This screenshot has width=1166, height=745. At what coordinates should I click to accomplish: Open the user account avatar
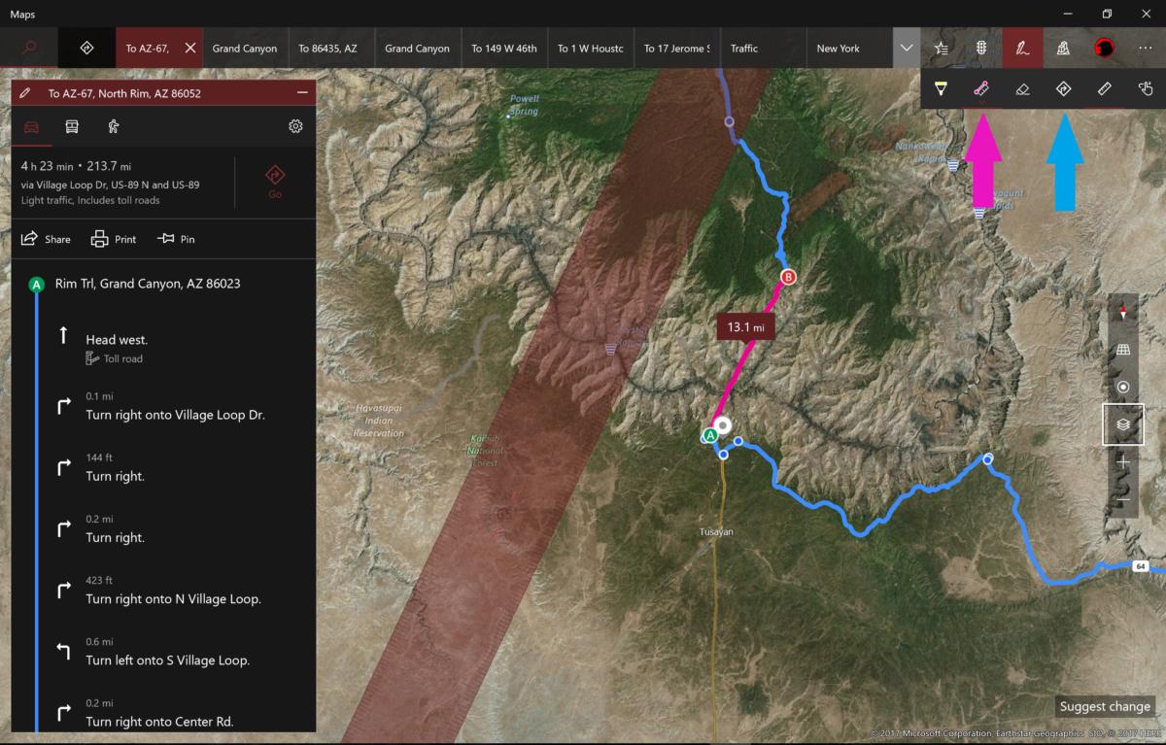click(1104, 48)
